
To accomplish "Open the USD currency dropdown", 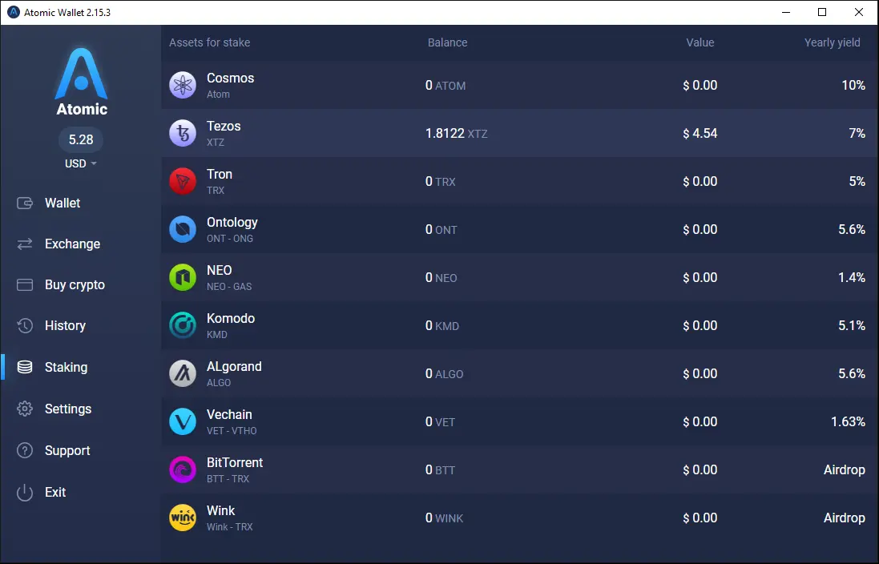I will coord(81,163).
